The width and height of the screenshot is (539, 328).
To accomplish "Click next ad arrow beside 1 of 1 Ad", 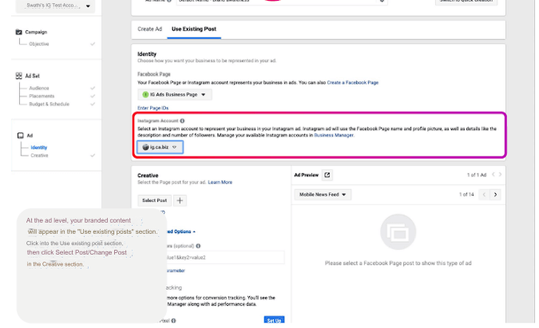I will [500, 175].
